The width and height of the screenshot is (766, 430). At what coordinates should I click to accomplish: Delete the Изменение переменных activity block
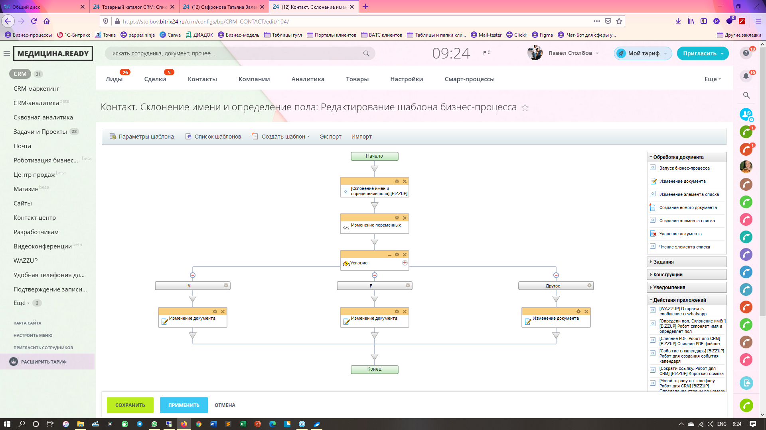pyautogui.click(x=405, y=218)
